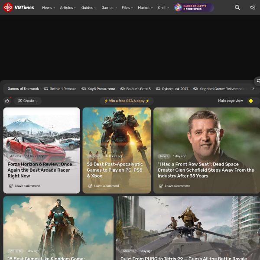This screenshot has width=260, height=260.
Task: Open Forza Horizon 6 Review article title
Action: point(40,170)
